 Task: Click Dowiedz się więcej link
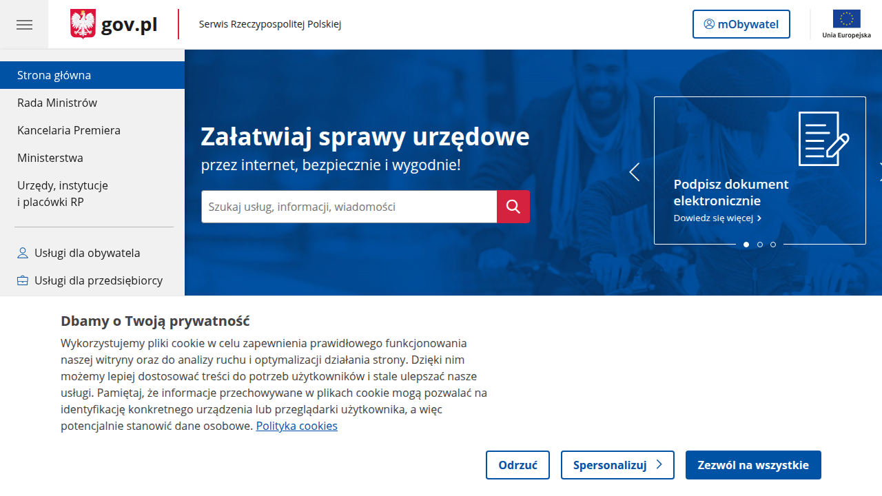[717, 218]
